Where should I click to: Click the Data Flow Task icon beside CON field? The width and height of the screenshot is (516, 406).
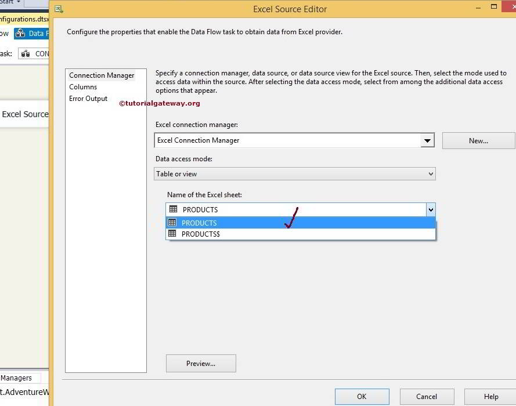tap(26, 53)
